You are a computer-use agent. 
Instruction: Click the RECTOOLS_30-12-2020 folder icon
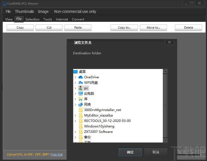pyautogui.click(x=81, y=121)
